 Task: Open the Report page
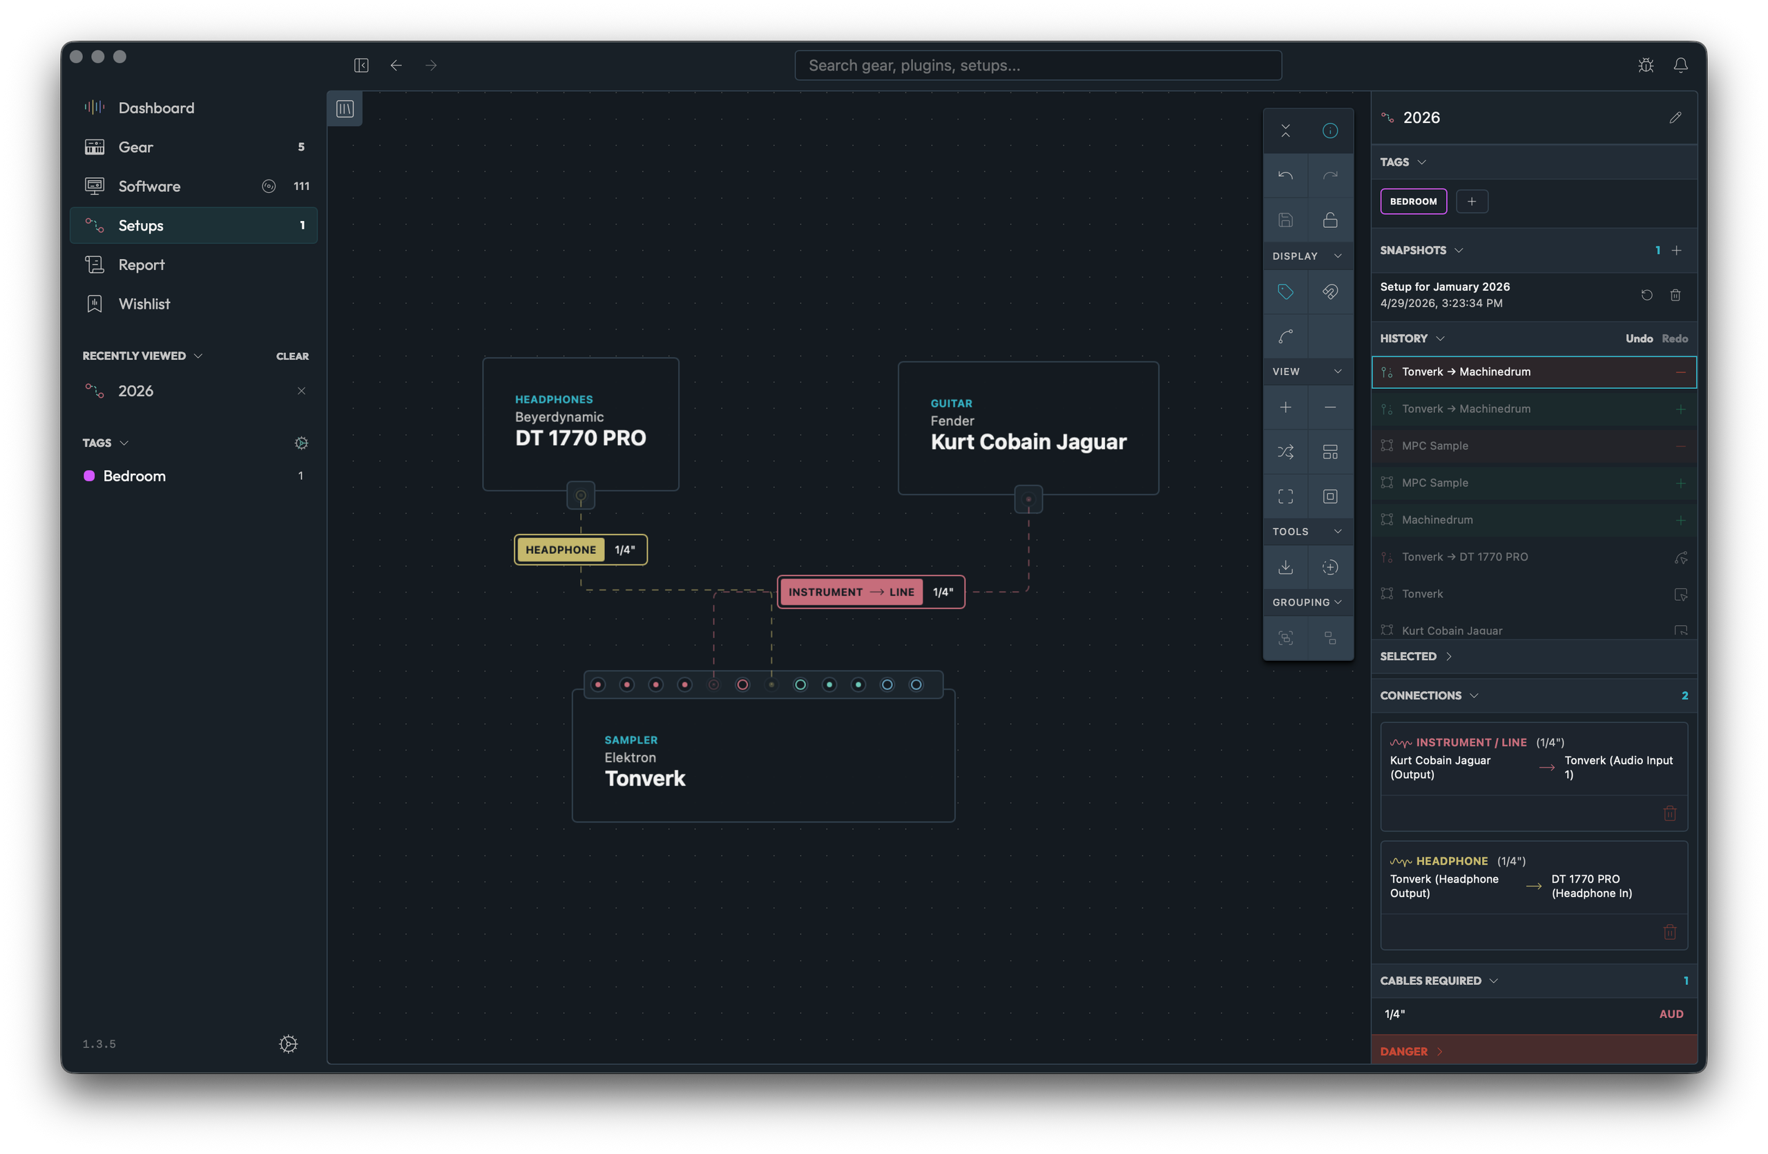193,265
